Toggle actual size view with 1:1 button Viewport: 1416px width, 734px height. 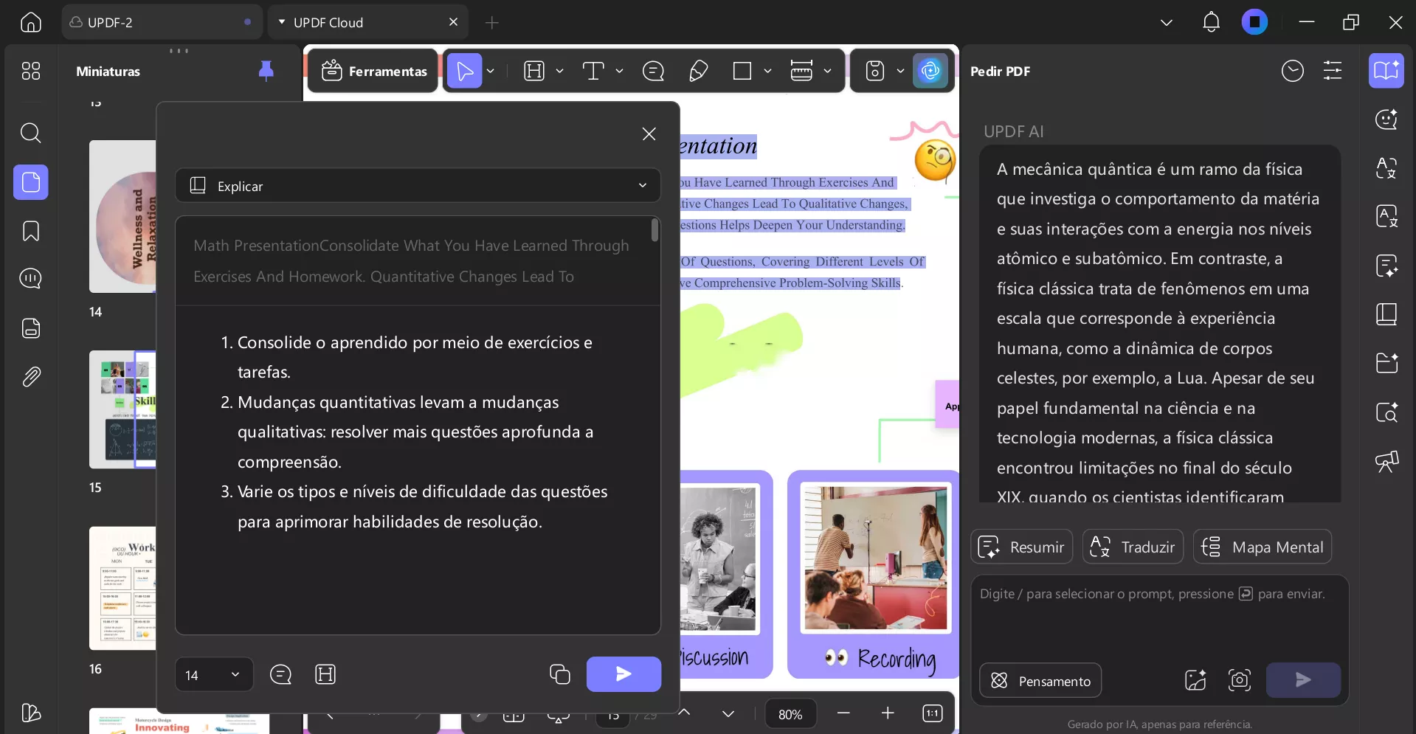tap(931, 713)
